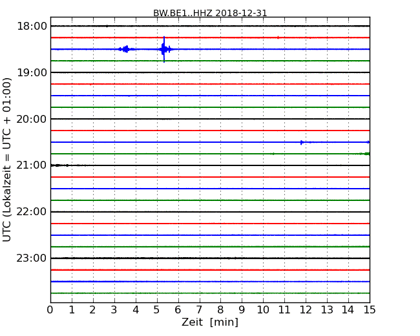
Task: Click the plot title BW.BE1..HHZ 2018-12-31
Action: (x=210, y=13)
